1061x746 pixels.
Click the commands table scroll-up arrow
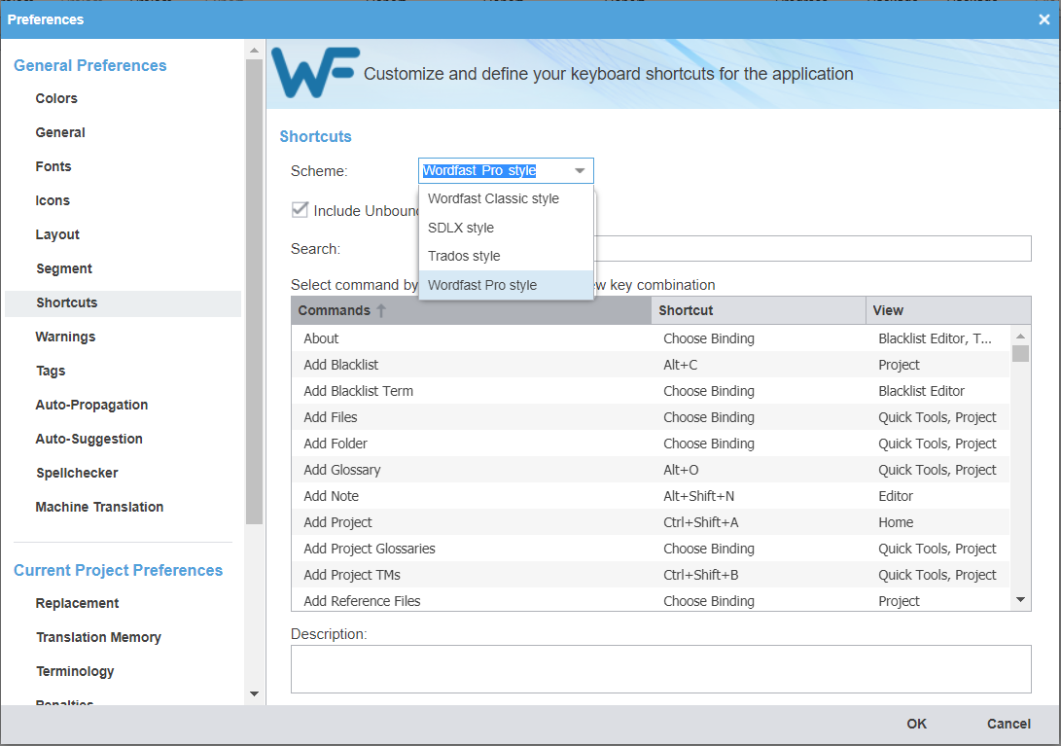pos(1020,336)
